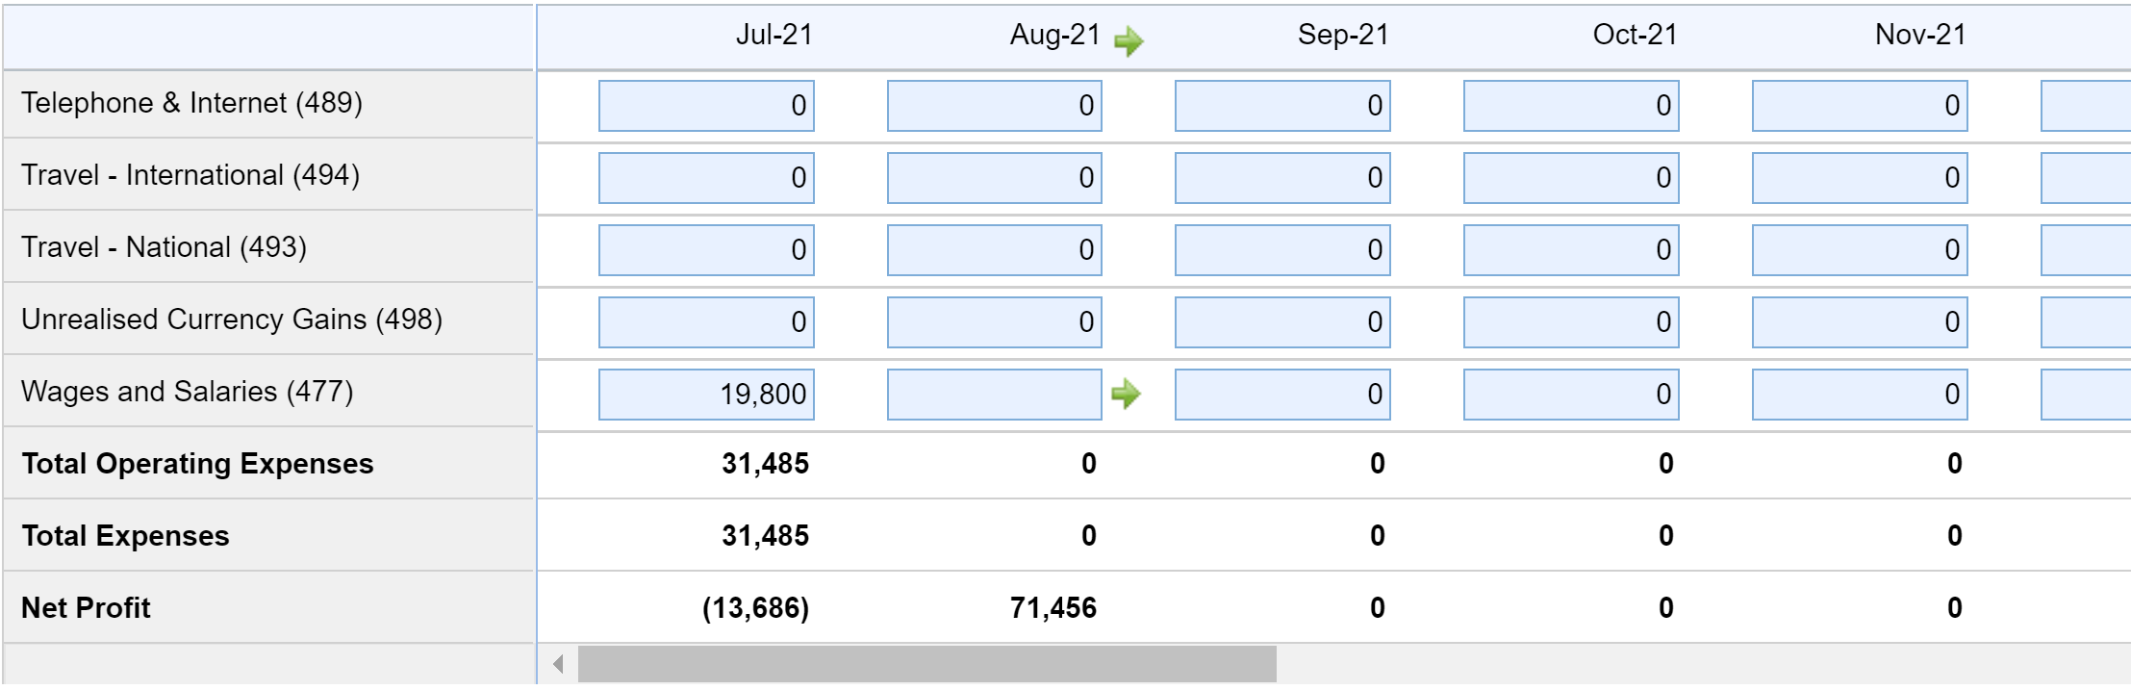Select the Oct-21 Travel - National cell
This screenshot has width=2131, height=690.
[x=1569, y=249]
